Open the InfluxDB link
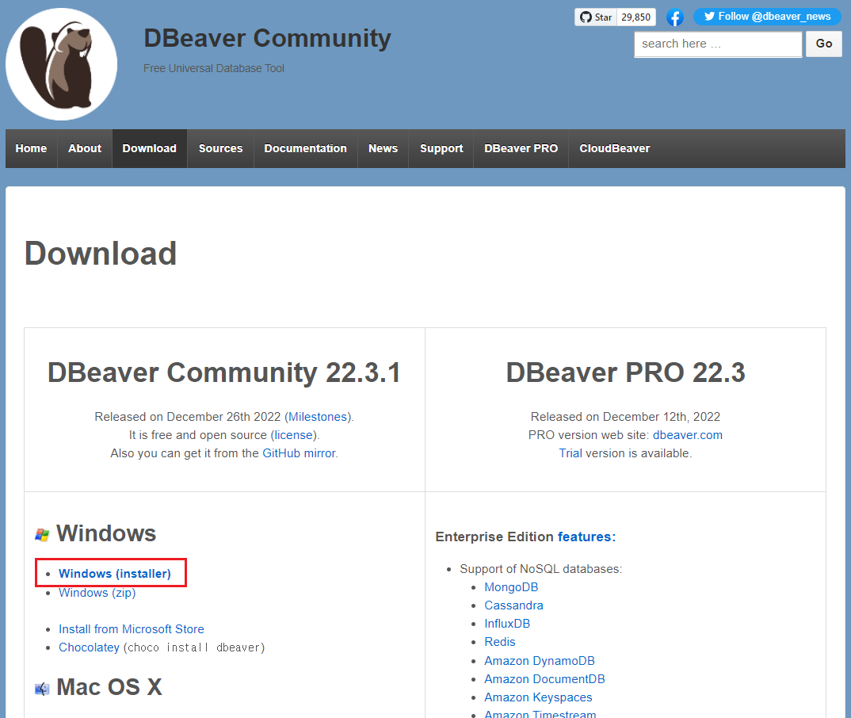The width and height of the screenshot is (851, 718). pos(507,624)
